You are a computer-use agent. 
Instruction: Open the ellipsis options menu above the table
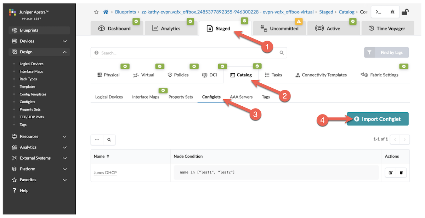pyautogui.click(x=97, y=140)
